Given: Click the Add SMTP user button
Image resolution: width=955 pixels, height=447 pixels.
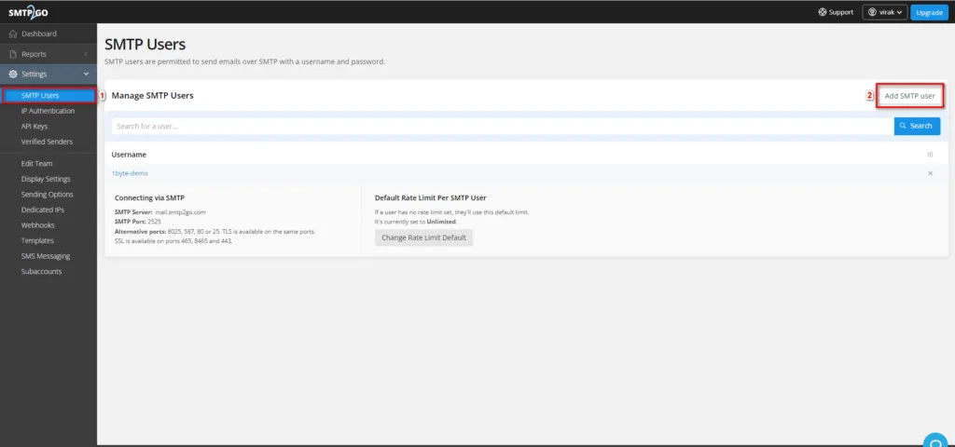Looking at the screenshot, I should [x=909, y=95].
